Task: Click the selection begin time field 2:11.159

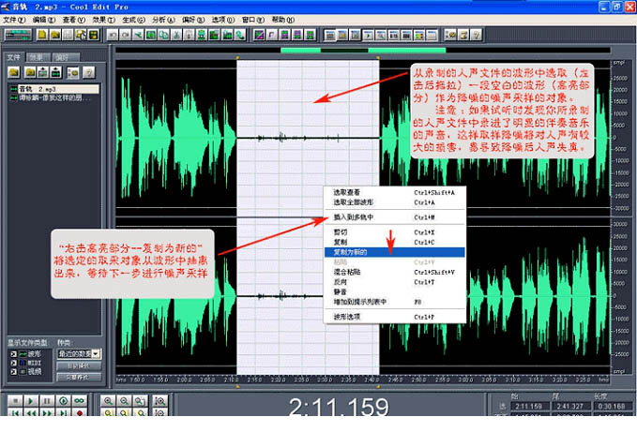Action: tap(528, 406)
